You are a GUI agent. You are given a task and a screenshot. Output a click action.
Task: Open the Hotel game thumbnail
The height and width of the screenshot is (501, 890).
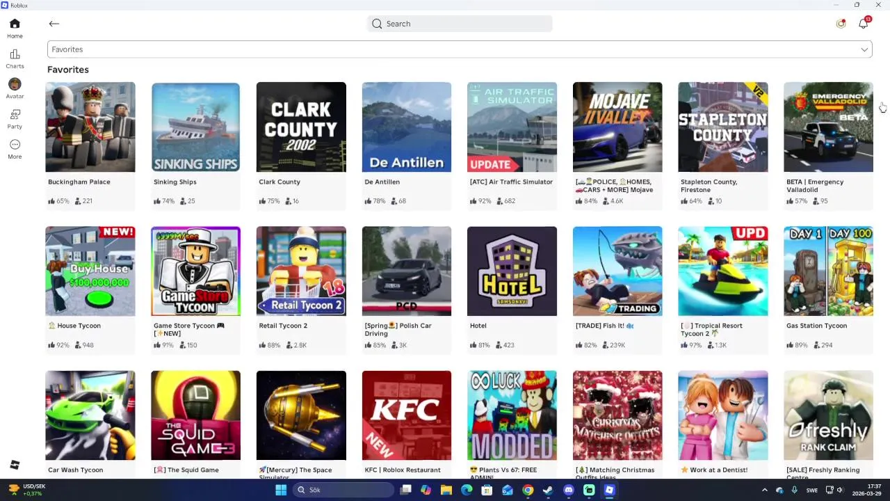click(x=512, y=271)
